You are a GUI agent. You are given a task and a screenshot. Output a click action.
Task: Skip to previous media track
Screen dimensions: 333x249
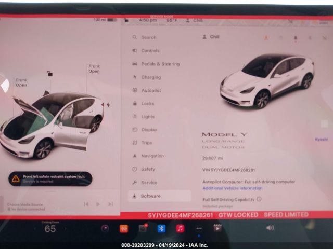pyautogui.click(x=86, y=204)
